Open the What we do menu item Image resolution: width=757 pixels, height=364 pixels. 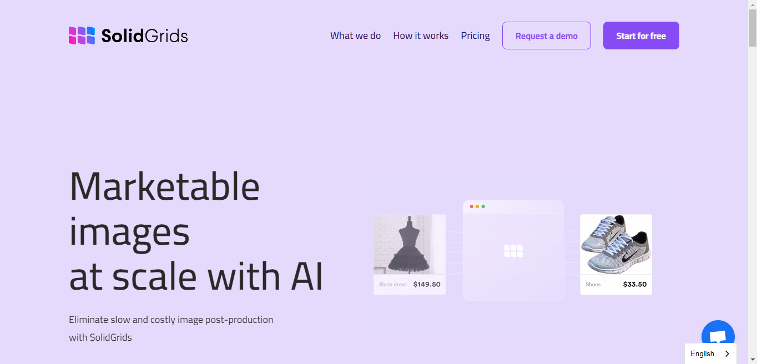point(355,36)
